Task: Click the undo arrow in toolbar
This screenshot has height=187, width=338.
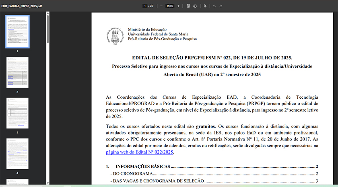Action: tap(214, 6)
